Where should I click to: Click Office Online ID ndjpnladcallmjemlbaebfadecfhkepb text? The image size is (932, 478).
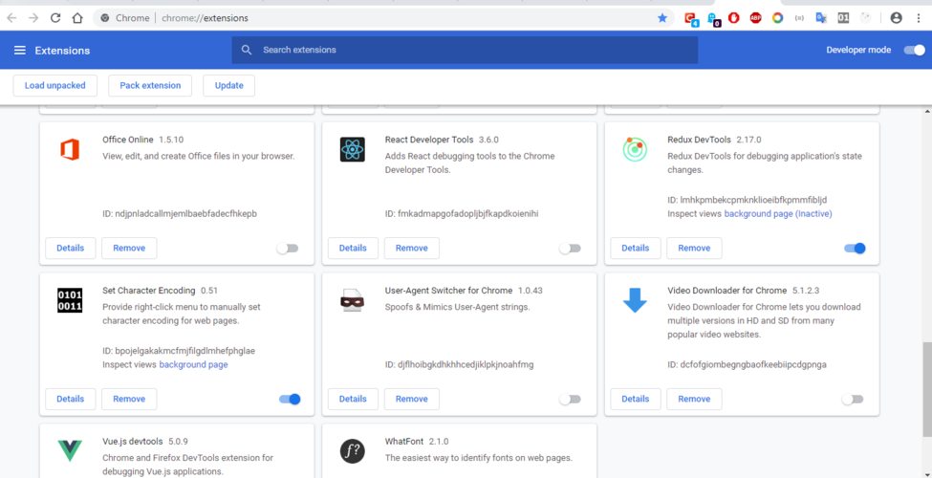pyautogui.click(x=180, y=214)
